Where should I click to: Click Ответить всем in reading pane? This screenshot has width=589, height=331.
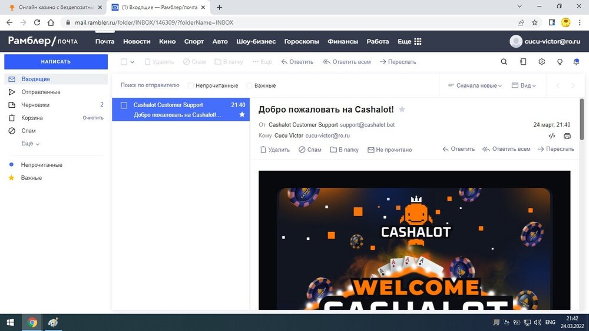507,149
